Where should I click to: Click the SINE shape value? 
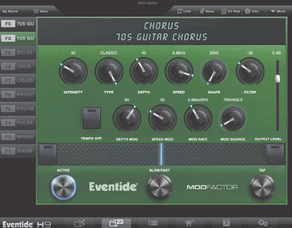click(214, 53)
